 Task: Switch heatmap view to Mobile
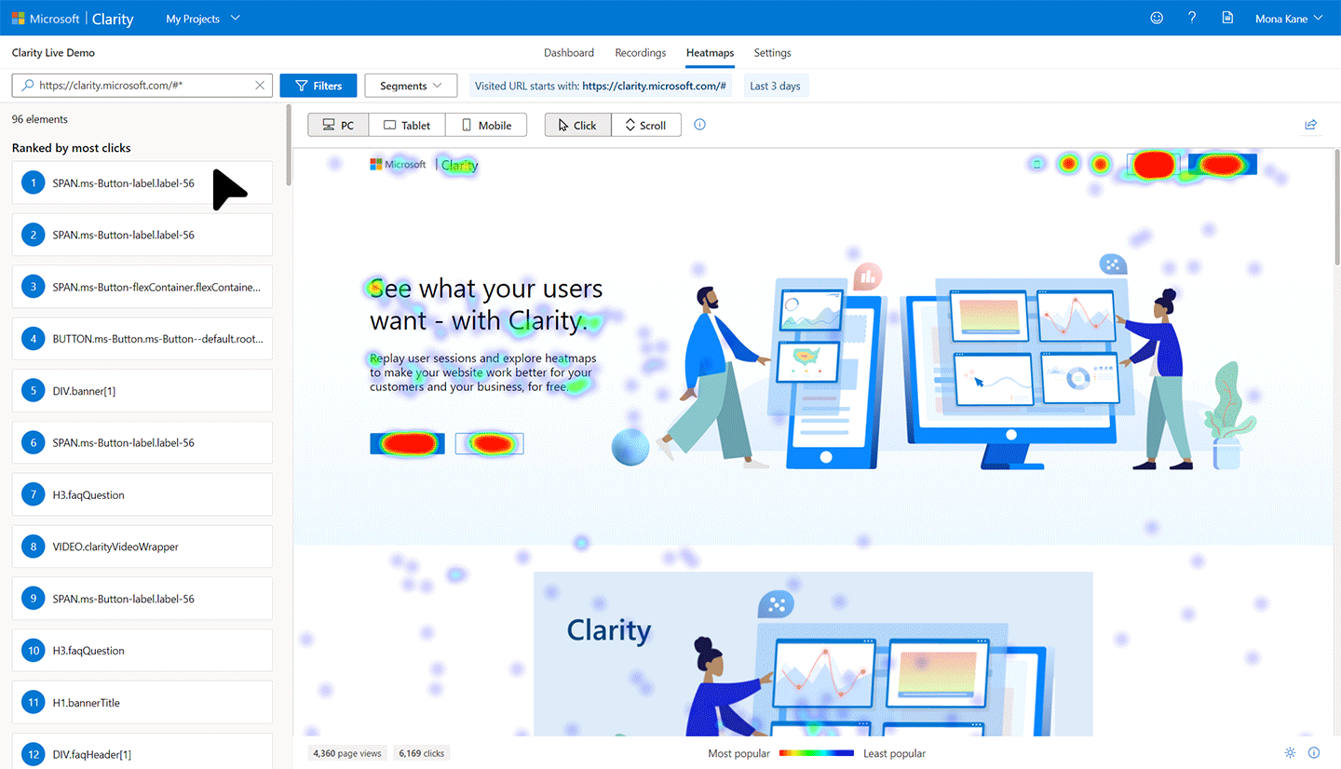(486, 125)
